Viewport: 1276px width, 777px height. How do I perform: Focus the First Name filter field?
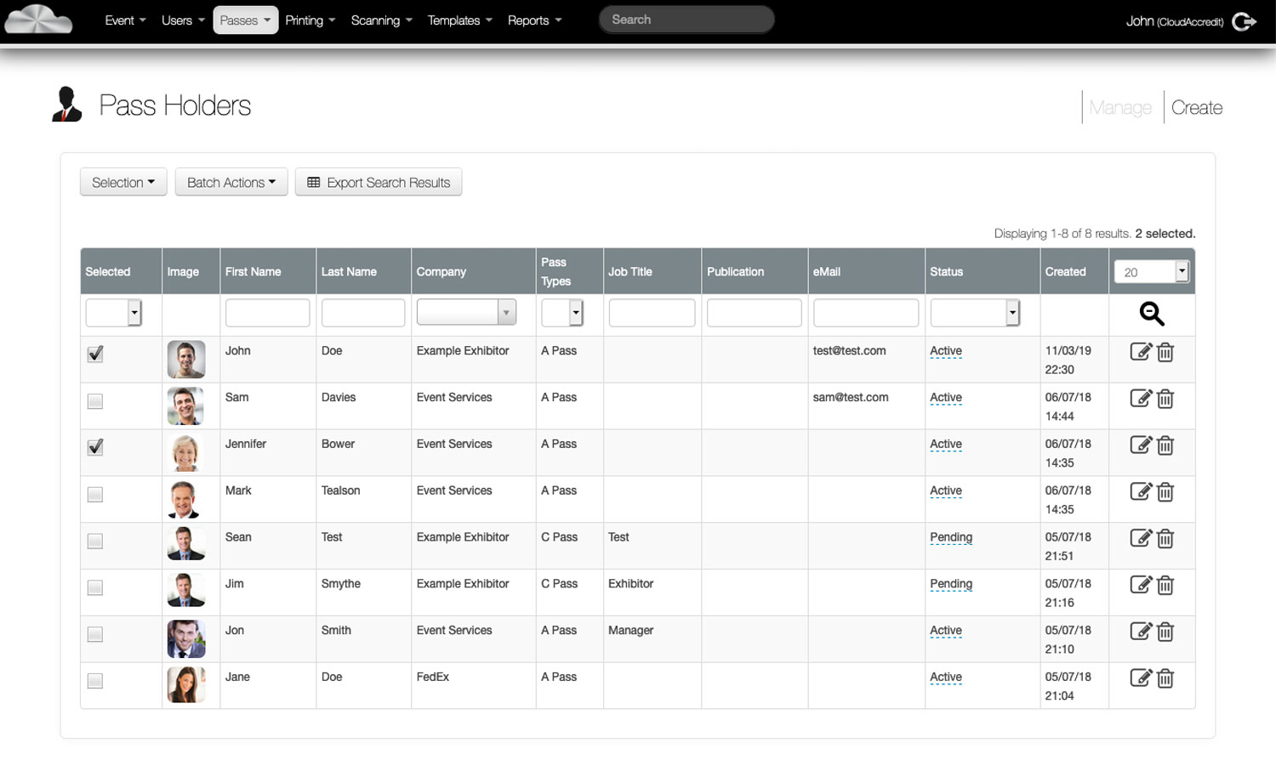(267, 313)
